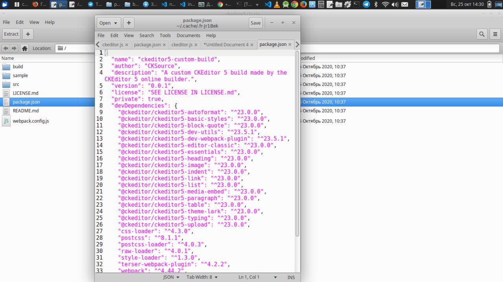
Task: Go to home location in archive manager
Action: 24,48
